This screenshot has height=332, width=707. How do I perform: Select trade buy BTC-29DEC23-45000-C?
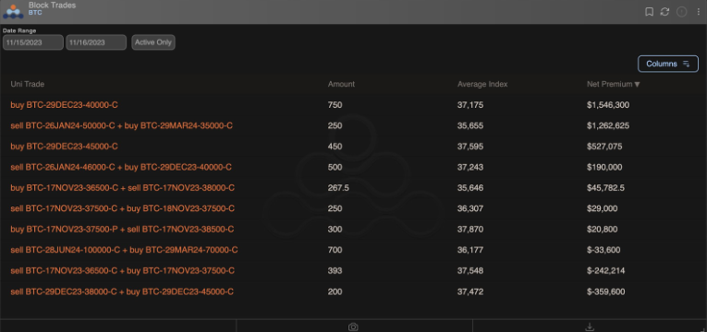[x=65, y=147]
